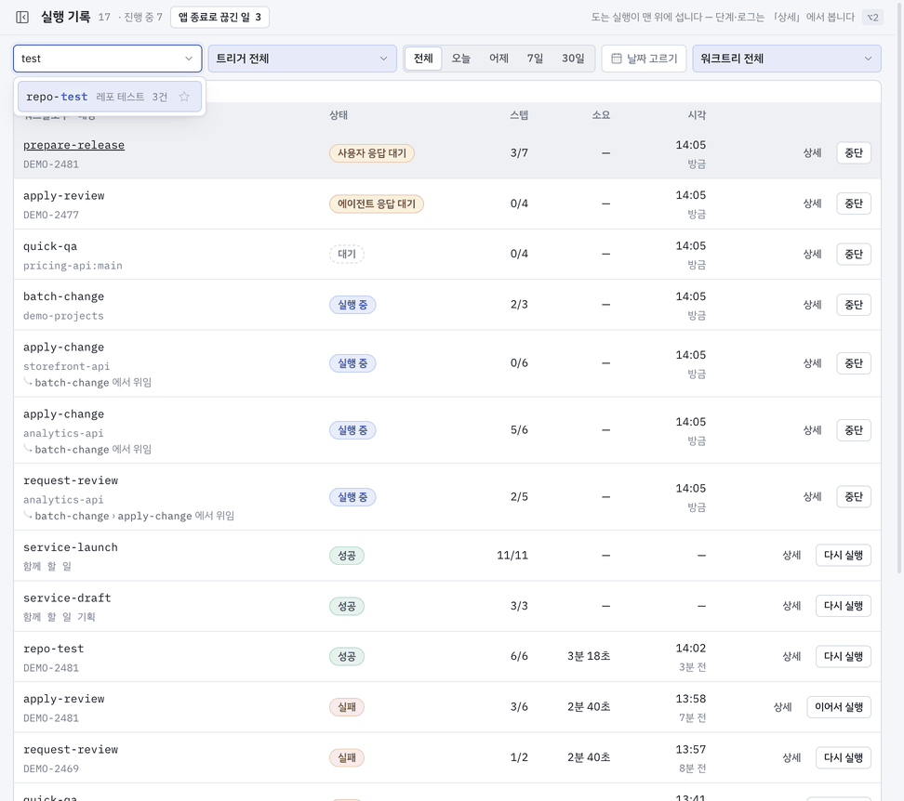Star the repo-test suggestion as favorite
The height and width of the screenshot is (801, 904).
tap(184, 97)
